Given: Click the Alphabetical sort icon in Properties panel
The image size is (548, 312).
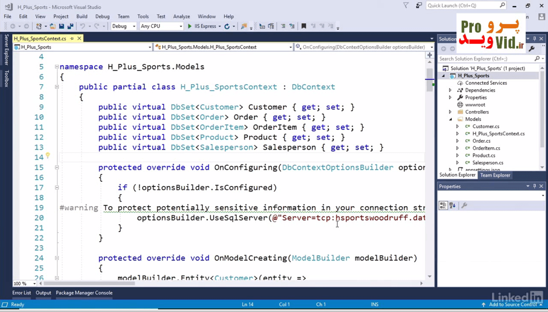Looking at the screenshot, I should [x=452, y=205].
